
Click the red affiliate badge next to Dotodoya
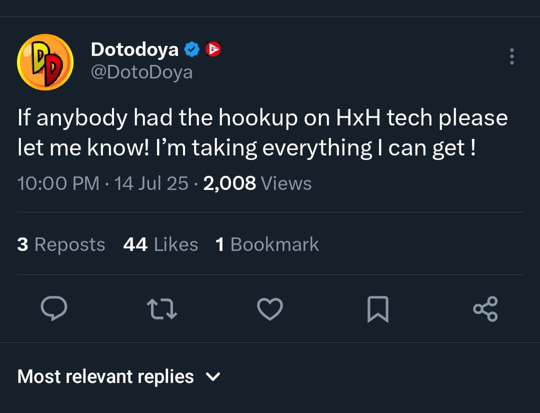(x=213, y=49)
